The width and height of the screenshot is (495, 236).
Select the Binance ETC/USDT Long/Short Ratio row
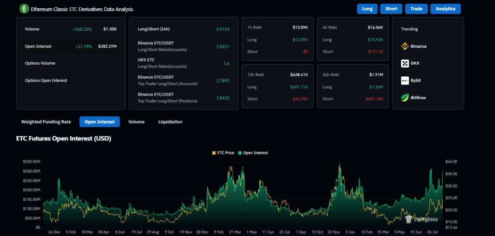[183, 46]
